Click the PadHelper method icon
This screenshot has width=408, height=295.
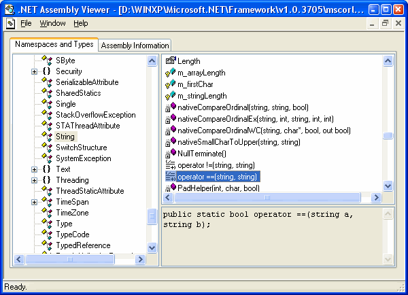click(x=171, y=188)
